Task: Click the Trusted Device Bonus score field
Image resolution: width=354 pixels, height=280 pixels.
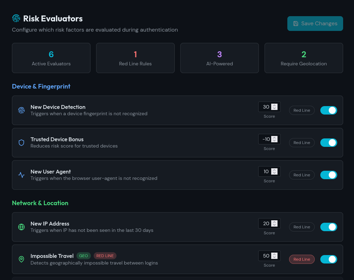Action: coord(266,139)
